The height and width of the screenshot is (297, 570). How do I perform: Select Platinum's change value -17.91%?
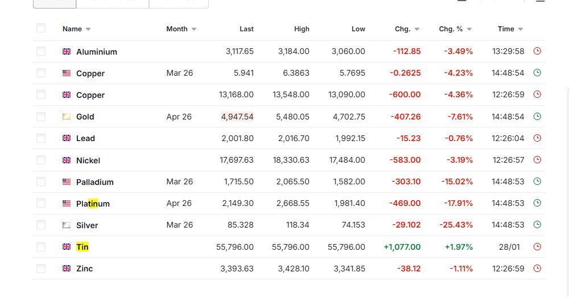pos(459,203)
